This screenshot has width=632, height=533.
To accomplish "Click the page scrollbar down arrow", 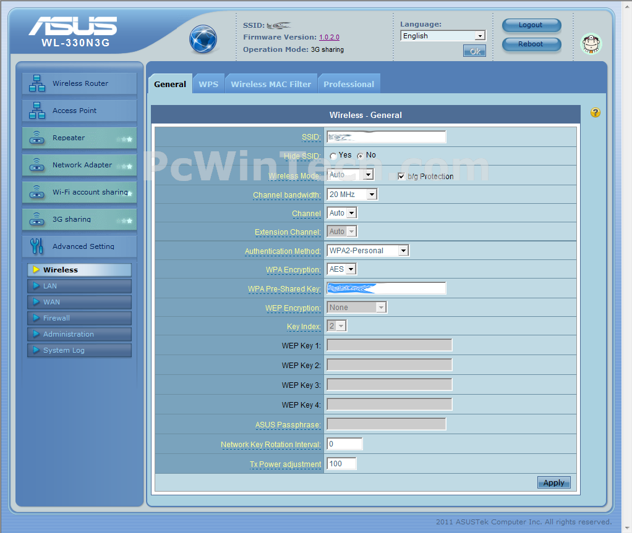I will click(x=626, y=527).
